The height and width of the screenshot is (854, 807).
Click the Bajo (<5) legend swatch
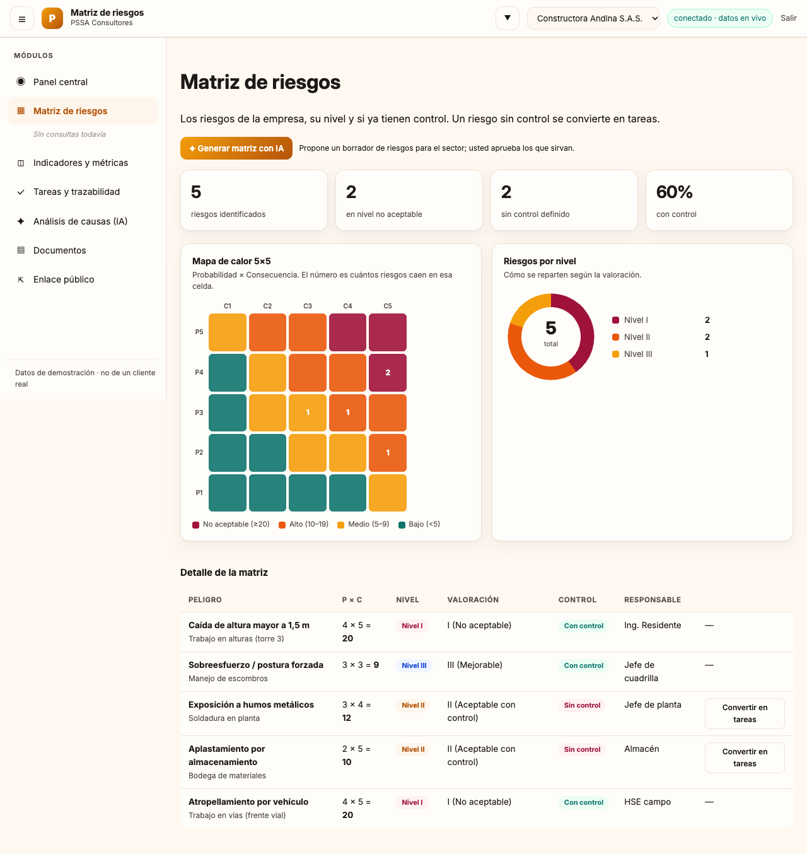402,525
